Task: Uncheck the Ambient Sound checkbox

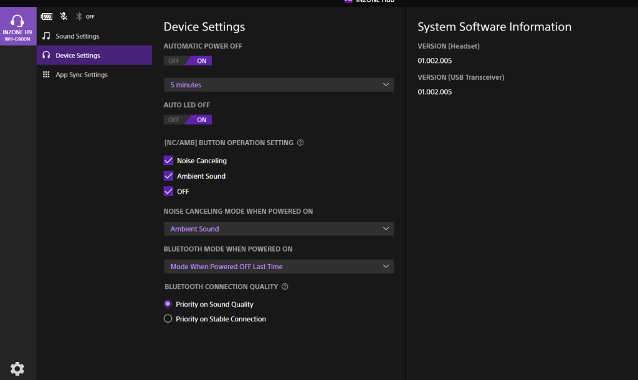Action: (168, 176)
